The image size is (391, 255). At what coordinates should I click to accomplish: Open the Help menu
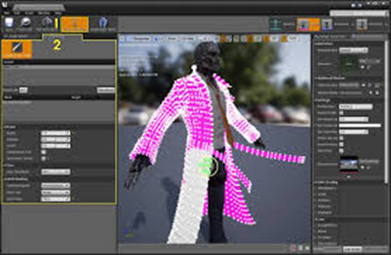tap(58, 13)
